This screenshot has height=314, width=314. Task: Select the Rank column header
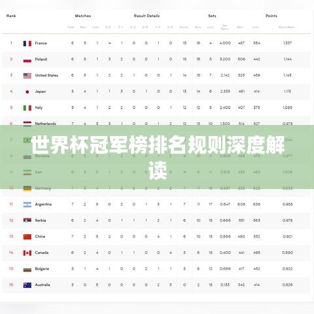11,16
